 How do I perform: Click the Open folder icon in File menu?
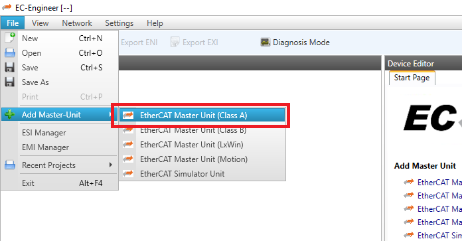pyautogui.click(x=10, y=53)
